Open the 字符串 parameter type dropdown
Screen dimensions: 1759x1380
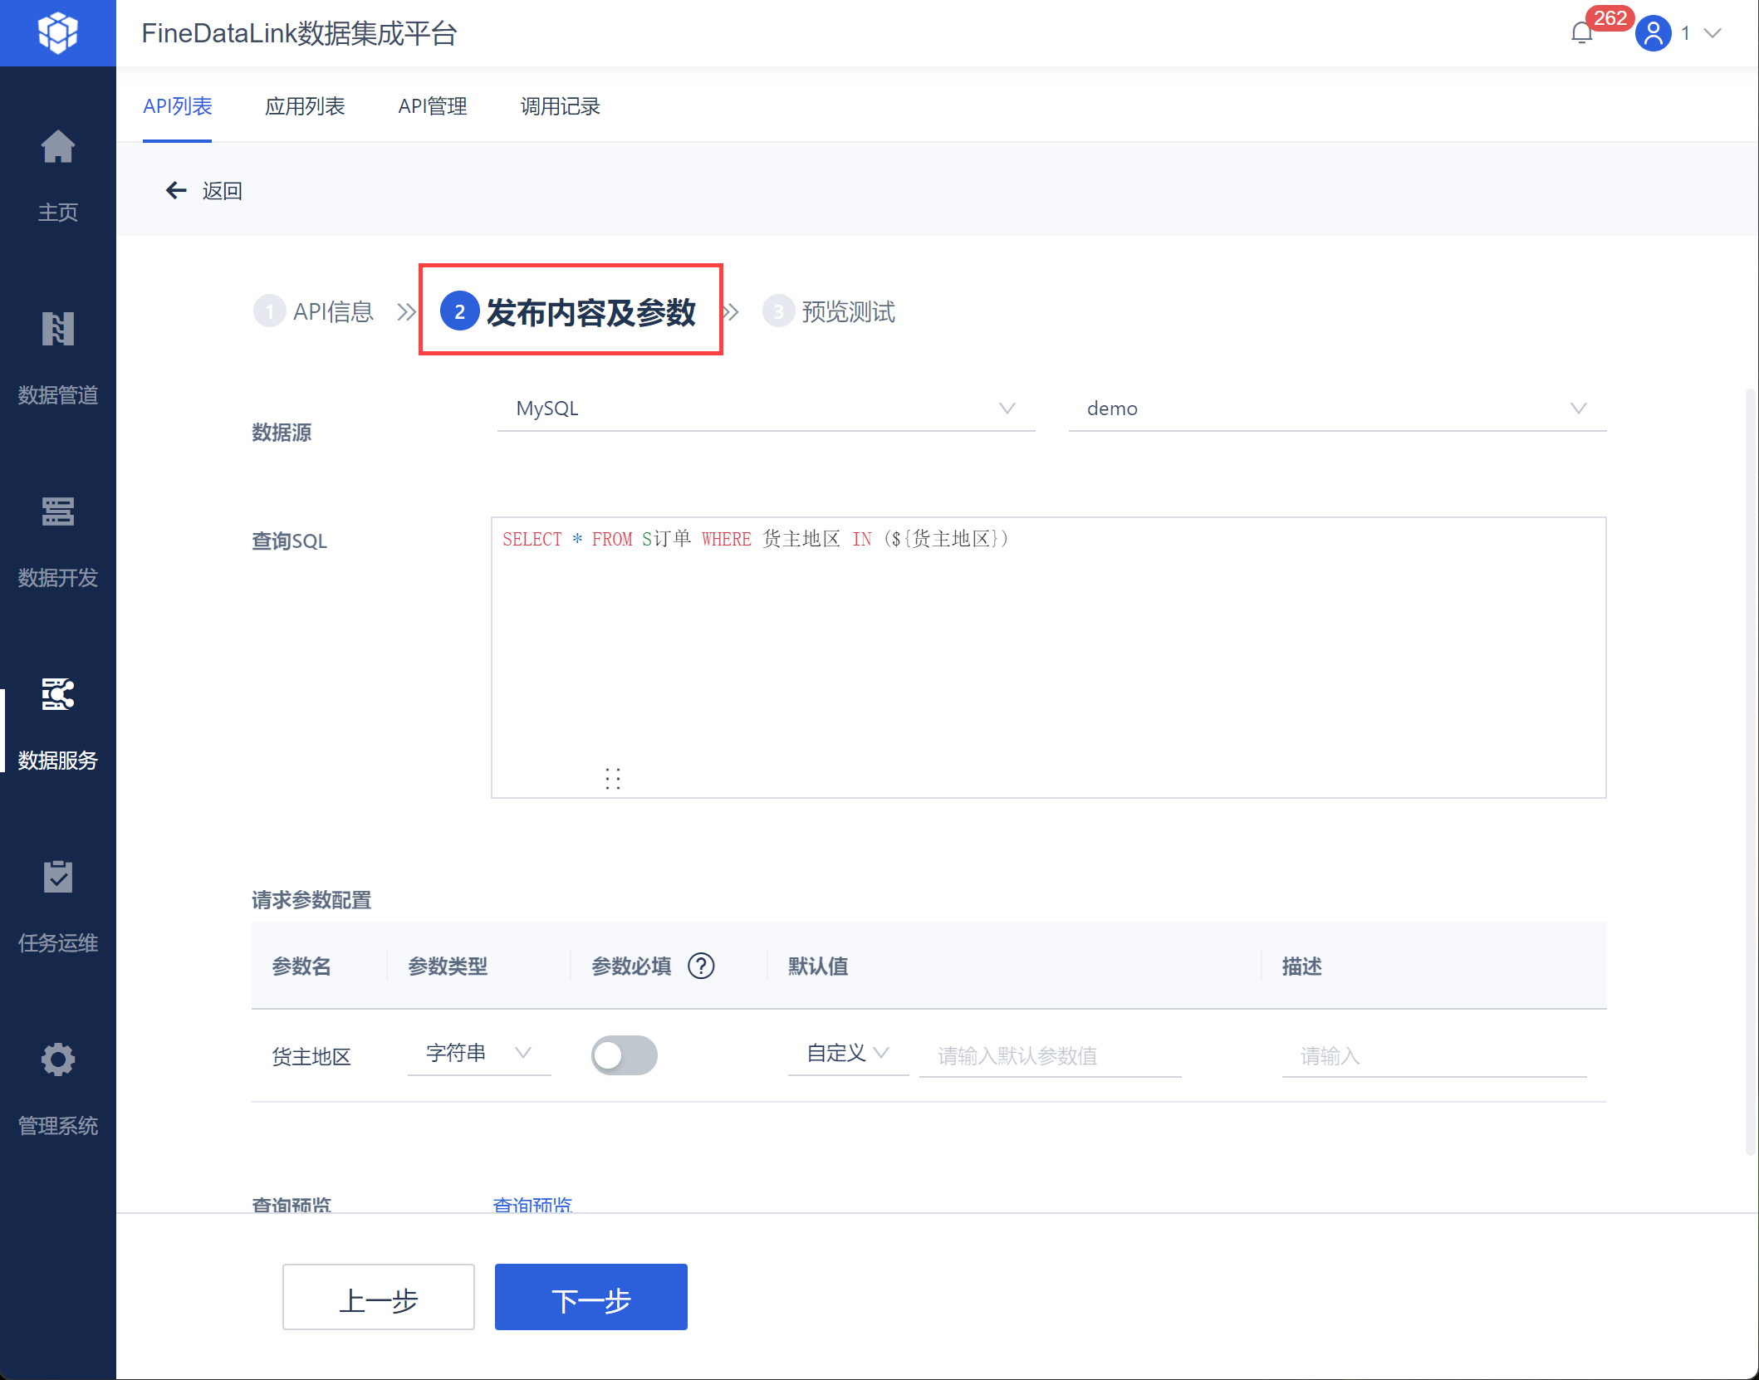[x=478, y=1054]
